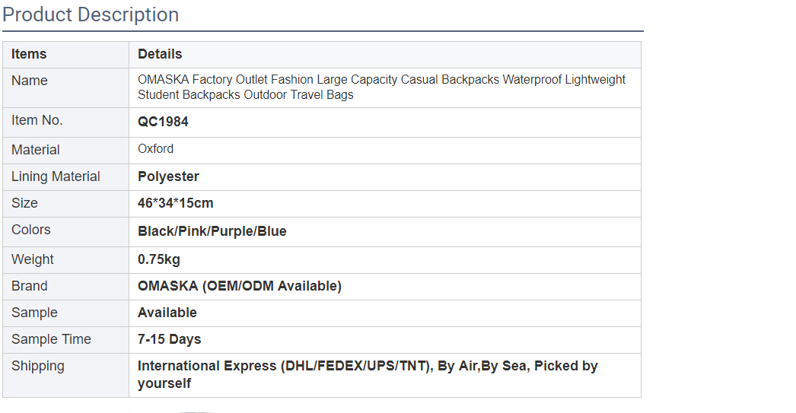
Task: Click item number QC1984
Action: [163, 122]
